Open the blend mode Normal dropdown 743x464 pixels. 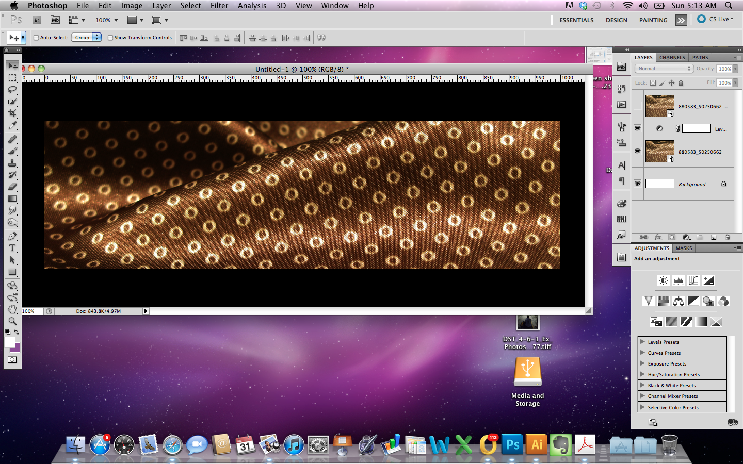[x=664, y=69]
